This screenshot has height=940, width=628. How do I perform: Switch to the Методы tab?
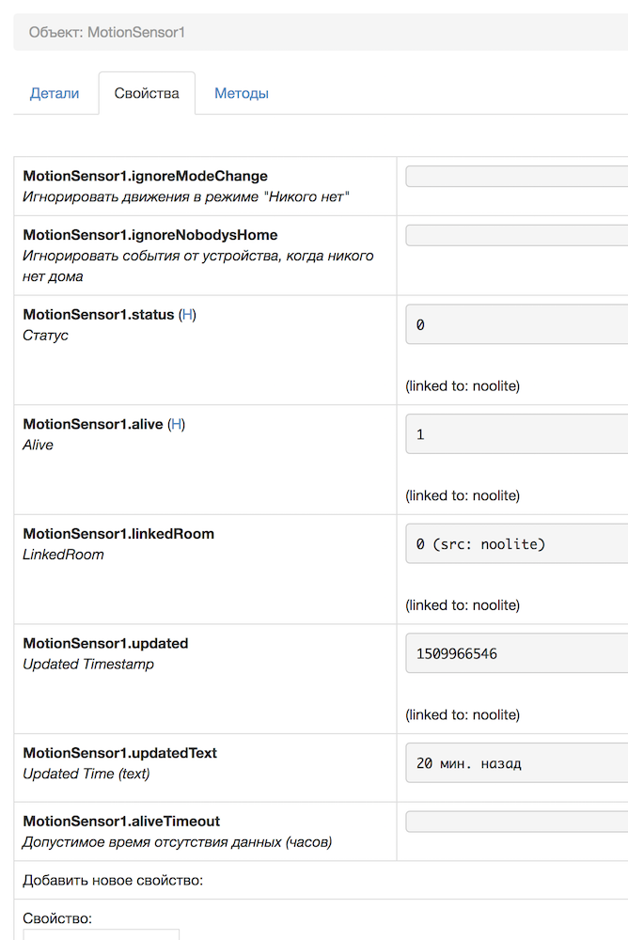pyautogui.click(x=242, y=93)
